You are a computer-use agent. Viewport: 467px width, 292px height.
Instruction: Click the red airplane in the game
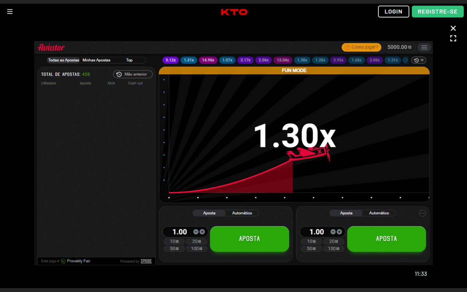tap(309, 153)
